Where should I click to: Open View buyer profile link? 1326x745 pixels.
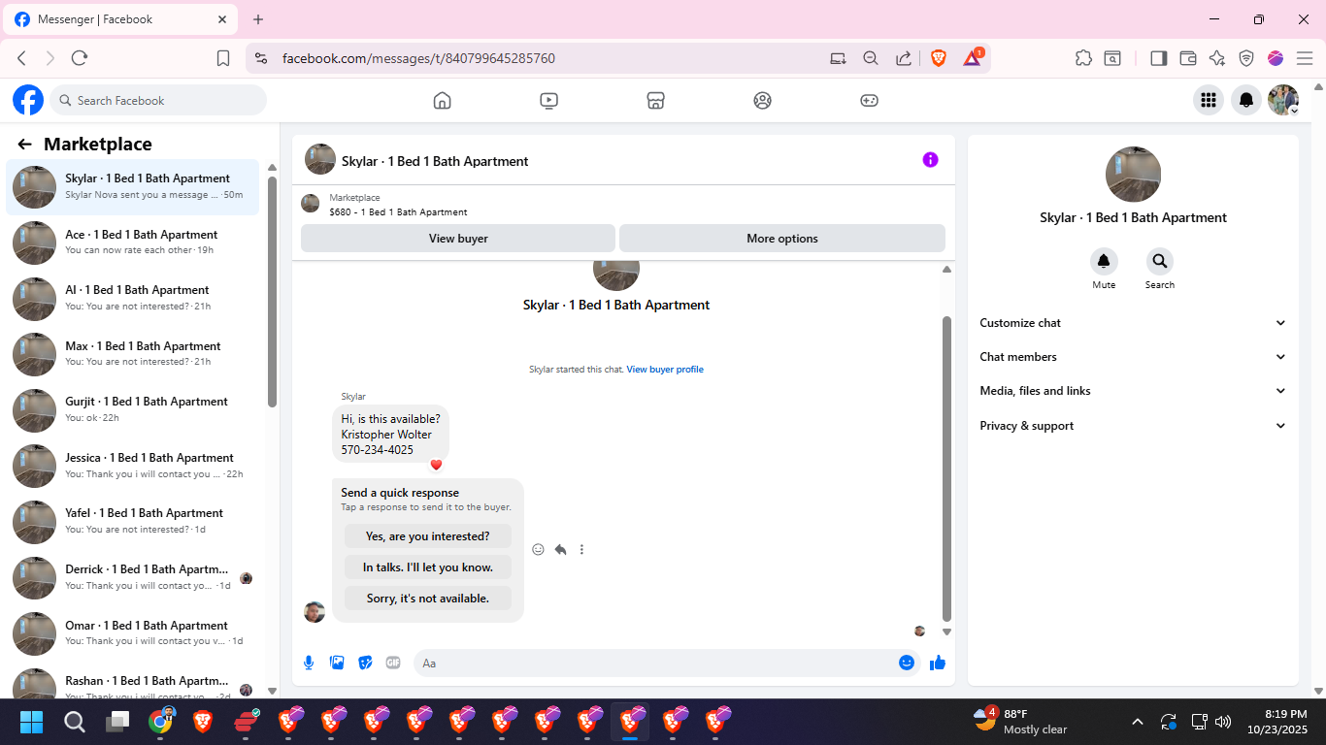pos(665,370)
